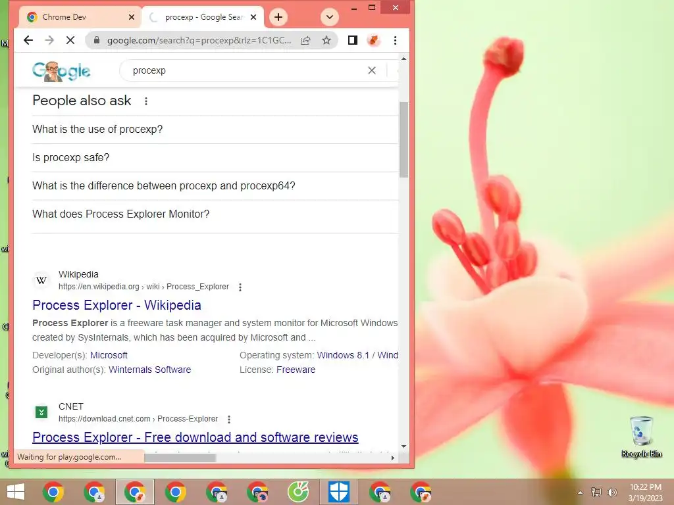Click the horizontal scrollbar thumb
The width and height of the screenshot is (674, 505).
[x=180, y=458]
